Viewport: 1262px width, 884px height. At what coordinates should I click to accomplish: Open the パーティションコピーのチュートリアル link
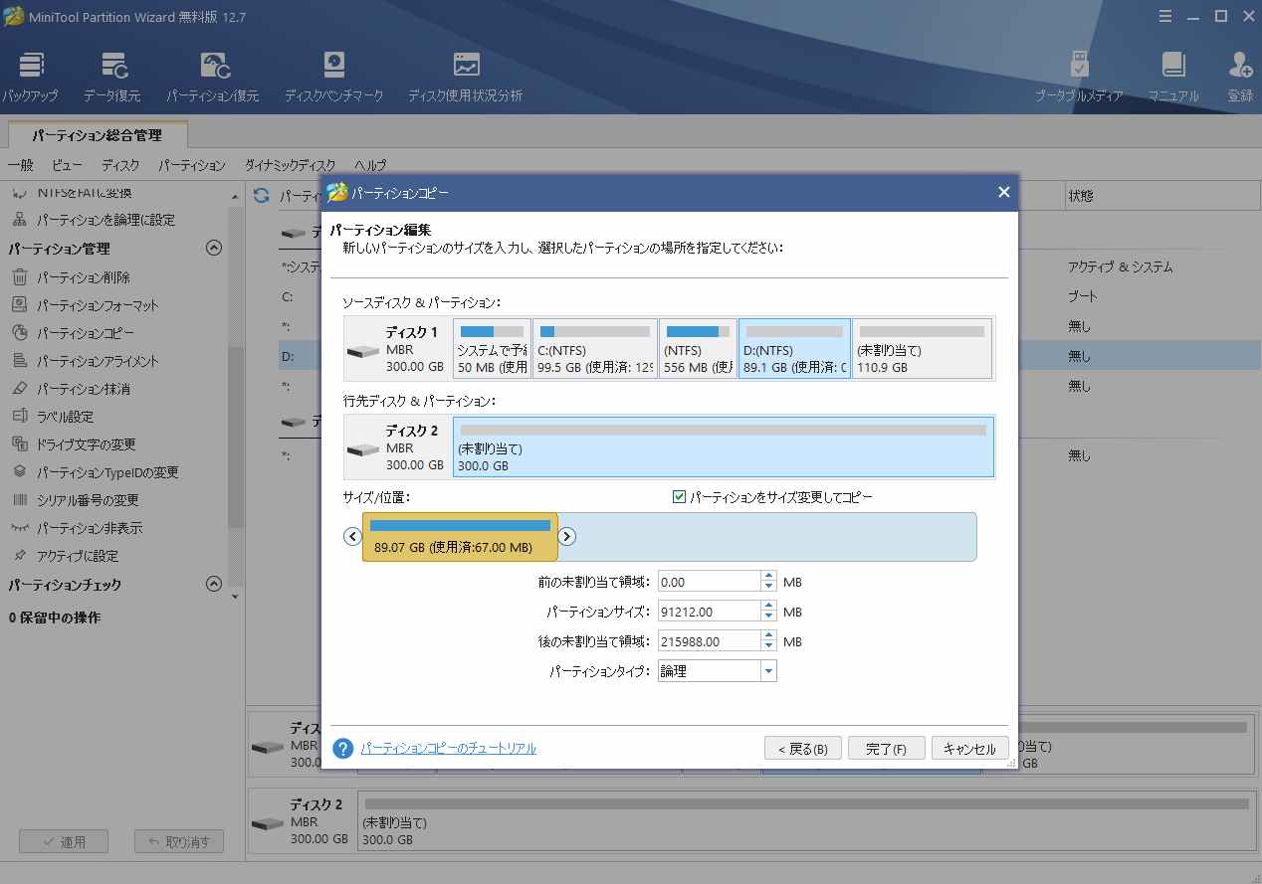point(447,748)
